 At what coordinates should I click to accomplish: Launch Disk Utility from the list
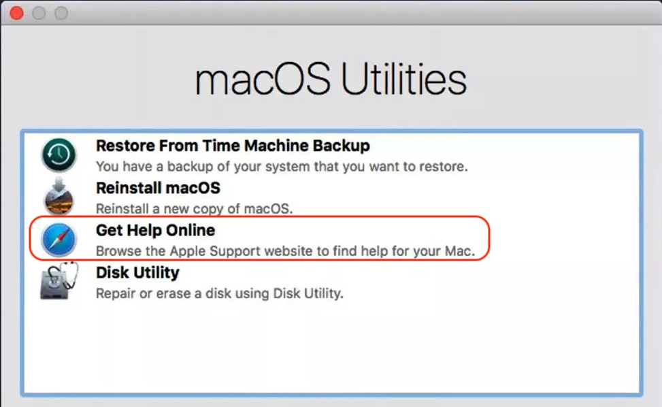coord(137,272)
